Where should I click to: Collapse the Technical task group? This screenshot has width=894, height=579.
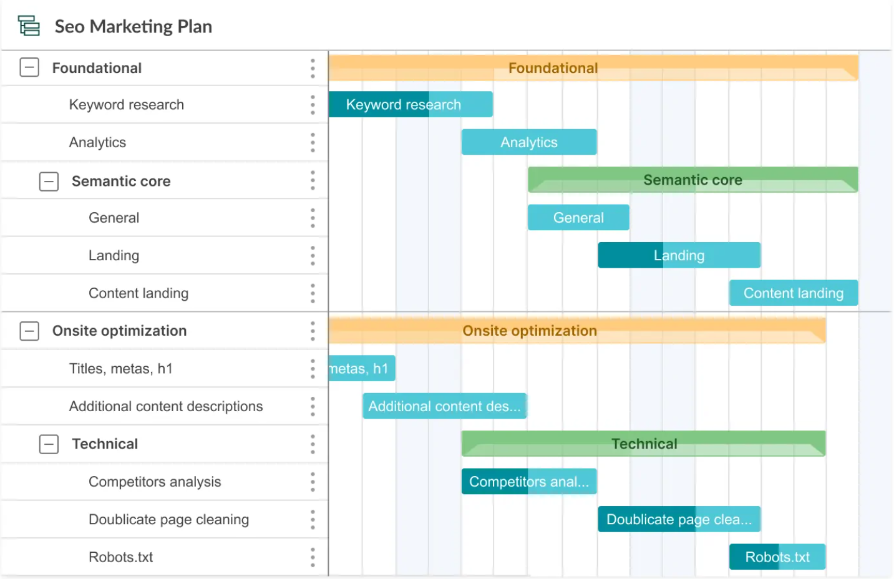coord(48,444)
